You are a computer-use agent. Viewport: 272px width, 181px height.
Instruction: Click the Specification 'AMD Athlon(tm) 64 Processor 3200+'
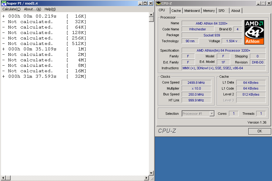click(x=223, y=50)
